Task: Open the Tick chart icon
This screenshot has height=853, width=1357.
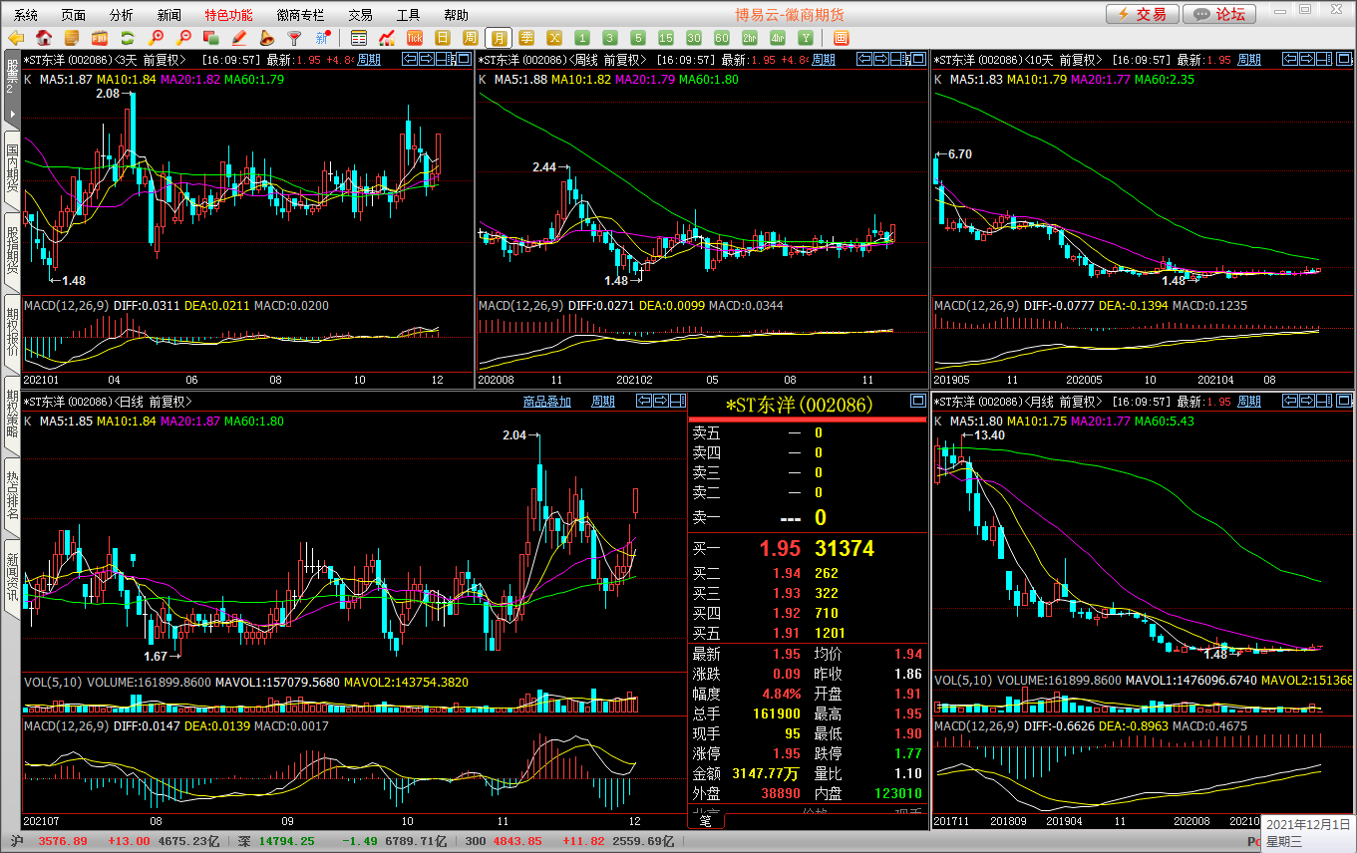Action: coord(415,38)
